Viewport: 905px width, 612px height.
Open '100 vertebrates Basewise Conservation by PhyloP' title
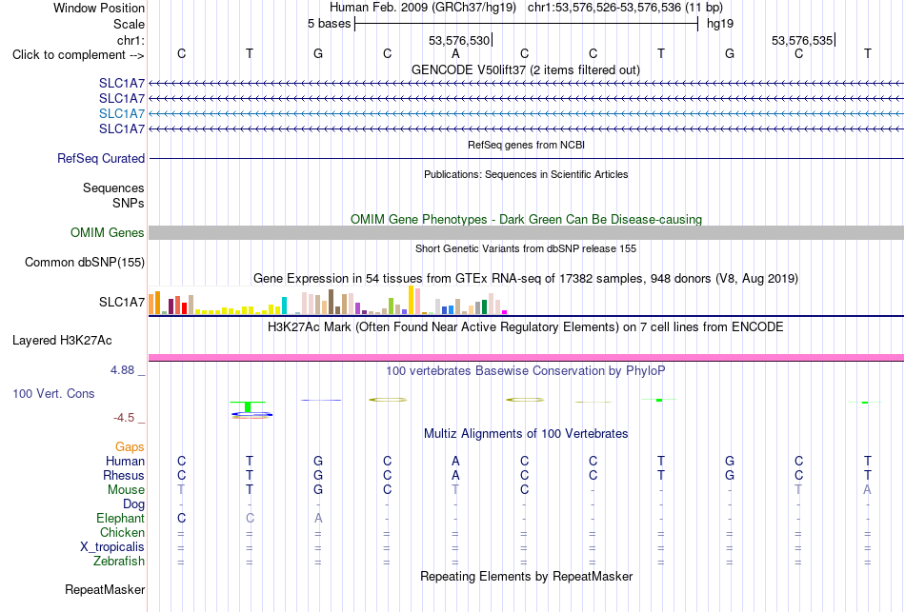[x=526, y=371]
